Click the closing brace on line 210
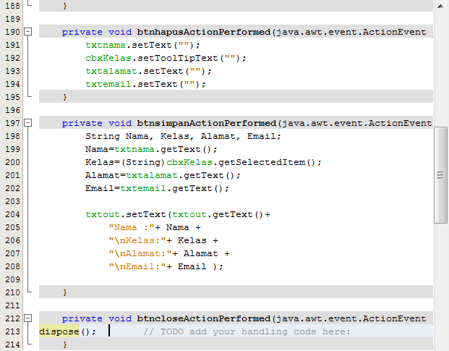 pos(65,292)
